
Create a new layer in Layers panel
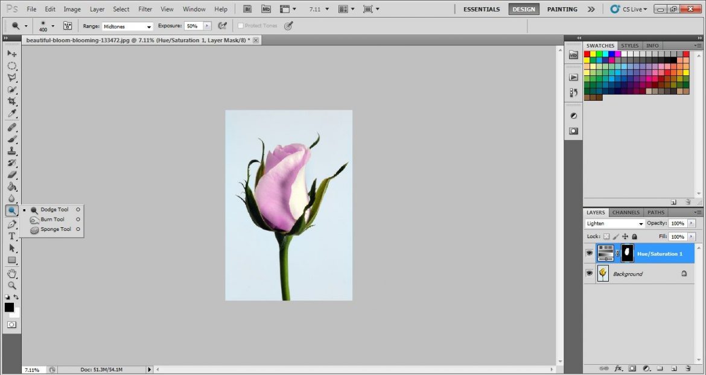pyautogui.click(x=674, y=368)
